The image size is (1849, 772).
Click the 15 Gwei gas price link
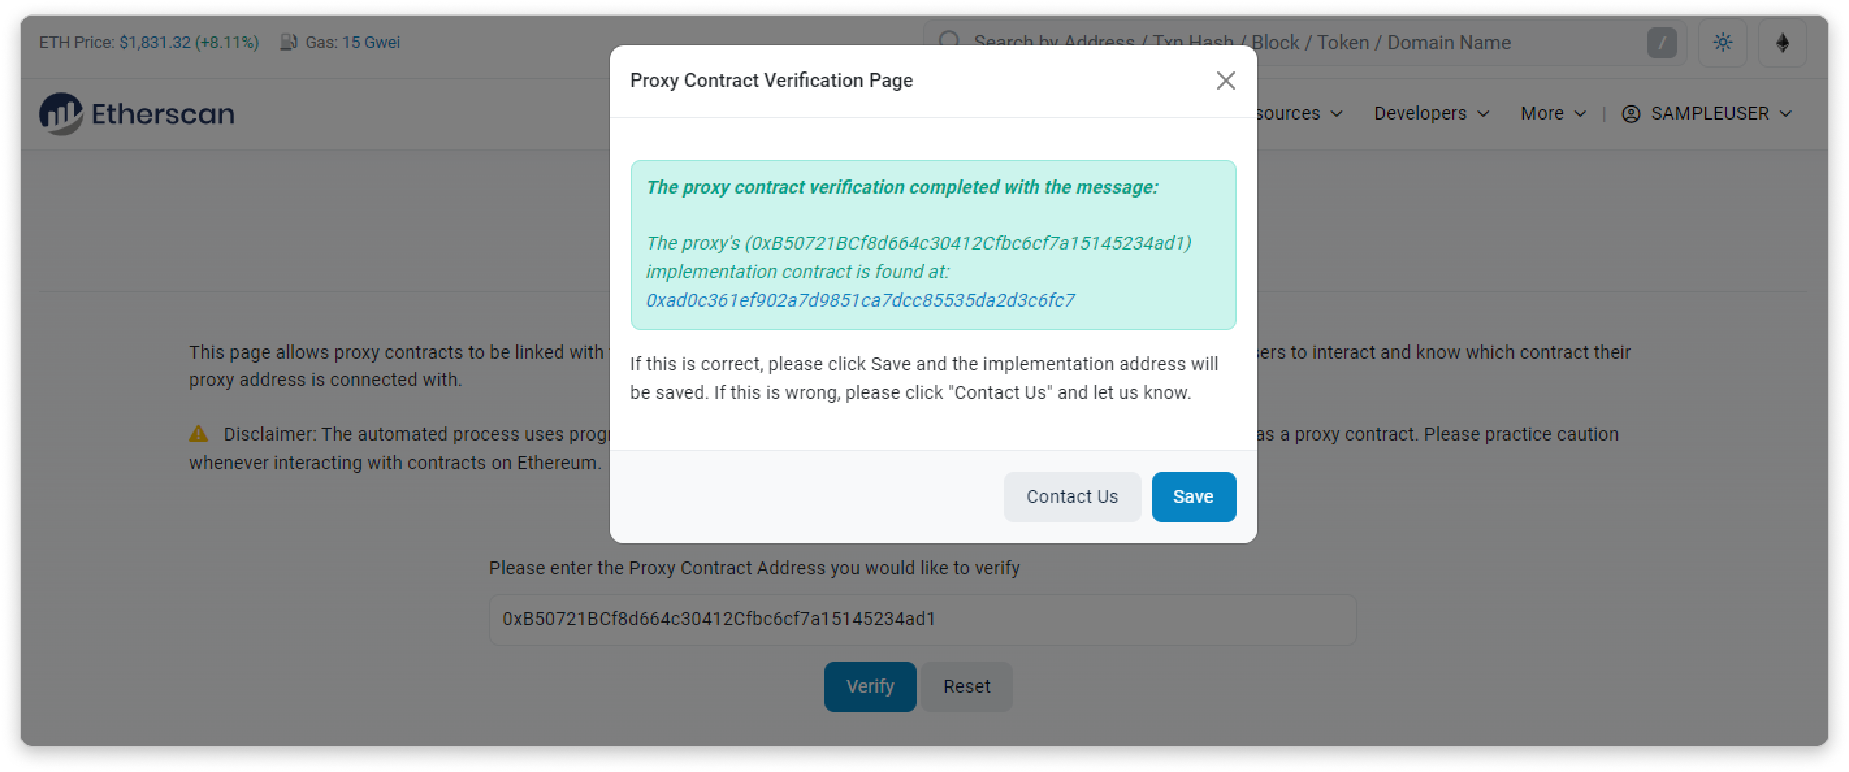click(371, 42)
